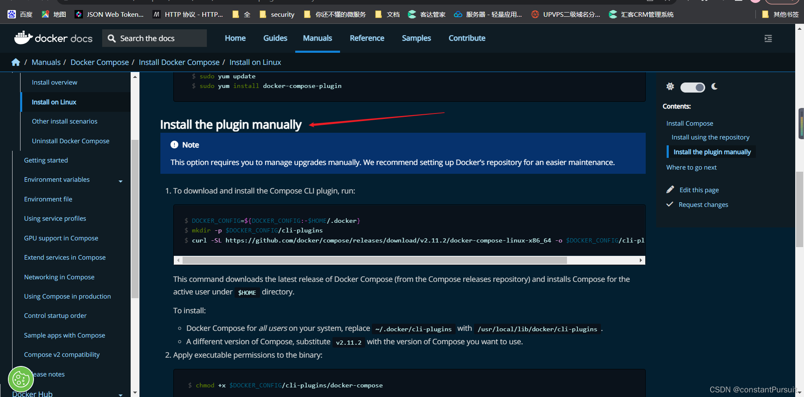The height and width of the screenshot is (397, 804).
Task: Toggle the light/dark theme switch
Action: pyautogui.click(x=693, y=87)
